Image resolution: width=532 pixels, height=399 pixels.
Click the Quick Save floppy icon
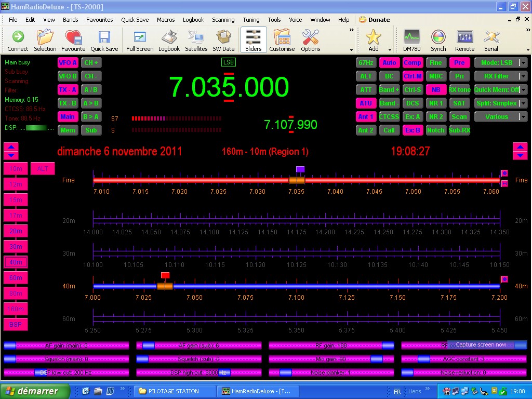(104, 41)
